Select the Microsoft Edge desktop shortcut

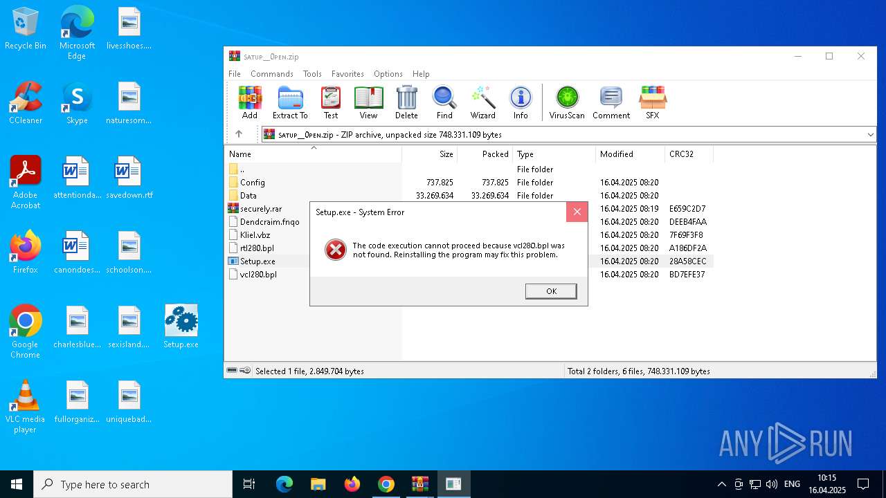point(77,33)
